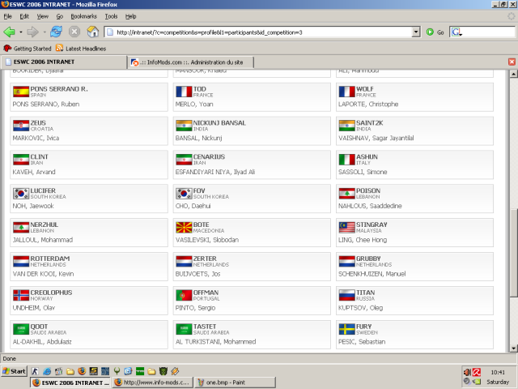Click the Iran flag beside CLINT
The width and height of the screenshot is (518, 389).
click(x=21, y=160)
